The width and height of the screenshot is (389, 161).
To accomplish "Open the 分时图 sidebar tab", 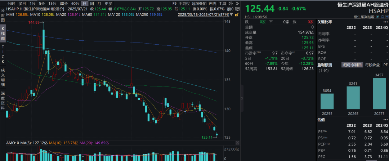I will (3, 15).
